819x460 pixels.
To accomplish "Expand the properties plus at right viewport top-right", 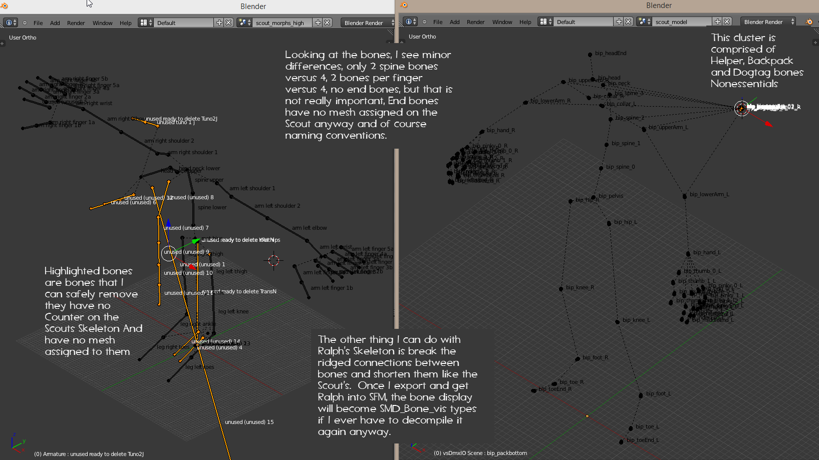I will click(x=816, y=43).
